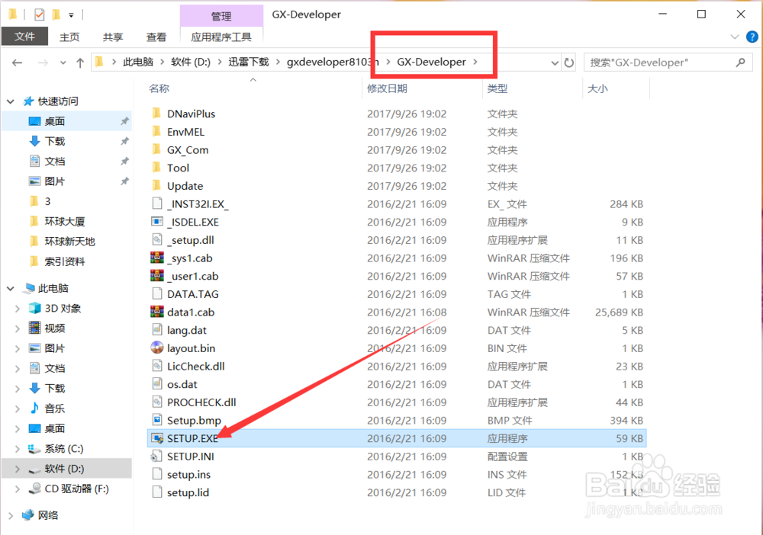Switch to the 查看 View ribbon tab
763x535 pixels.
click(x=156, y=37)
